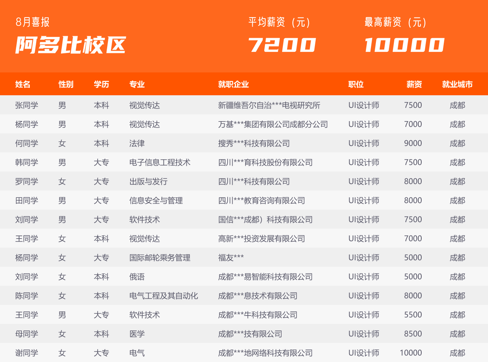Select the major 信息安全与管理
Screen dimensions: 488x362
(x=156, y=200)
